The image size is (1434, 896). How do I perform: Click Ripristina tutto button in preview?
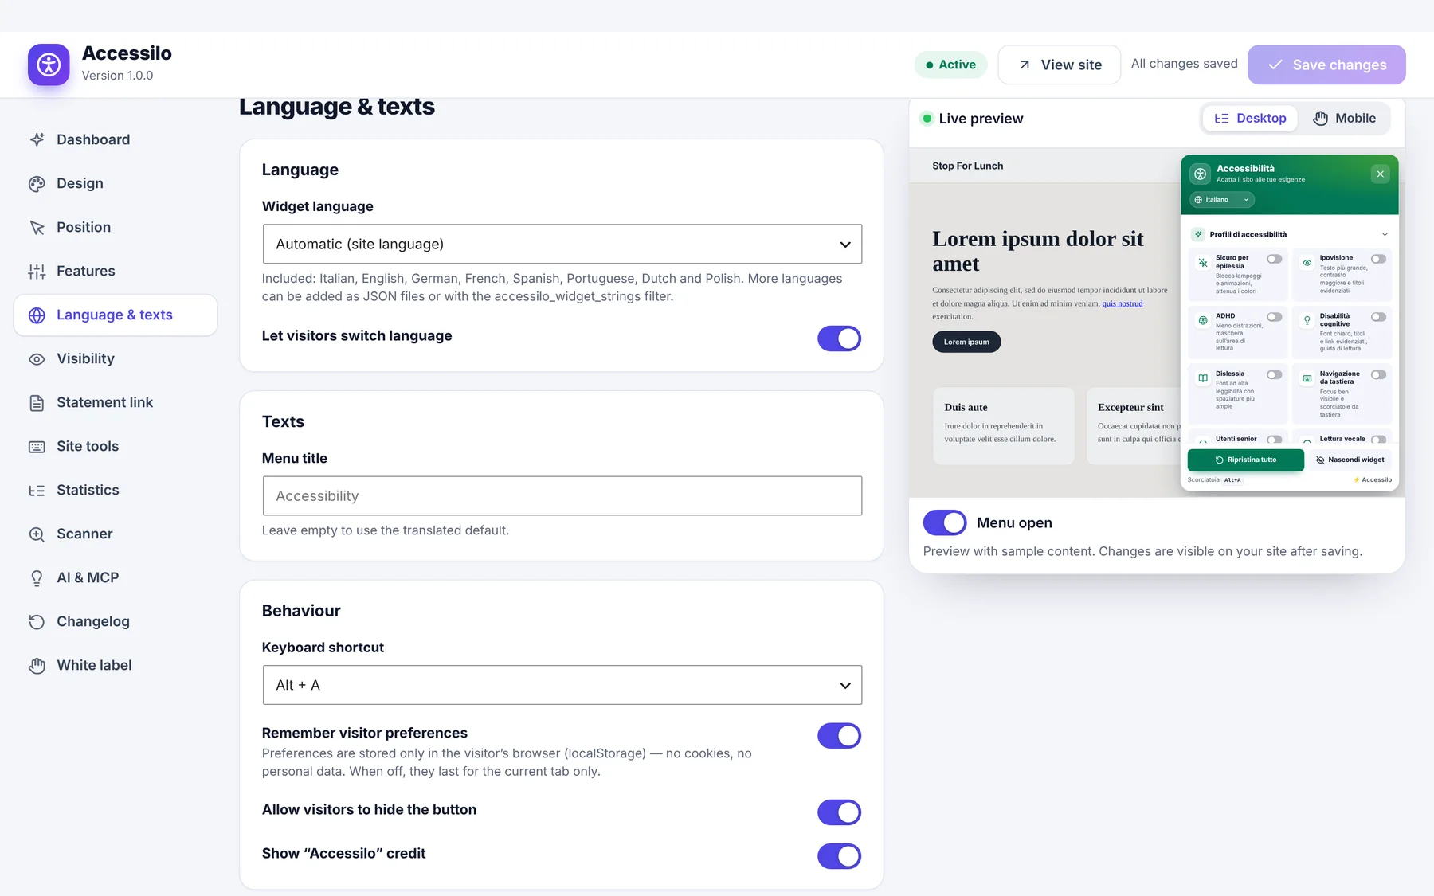pos(1246,460)
